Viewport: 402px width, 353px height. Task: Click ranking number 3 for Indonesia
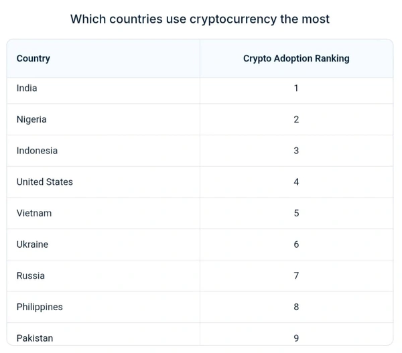(296, 151)
